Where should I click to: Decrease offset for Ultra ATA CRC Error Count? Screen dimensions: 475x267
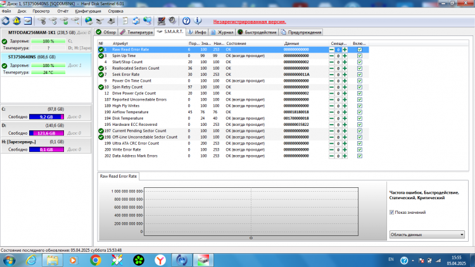[x=332, y=144]
